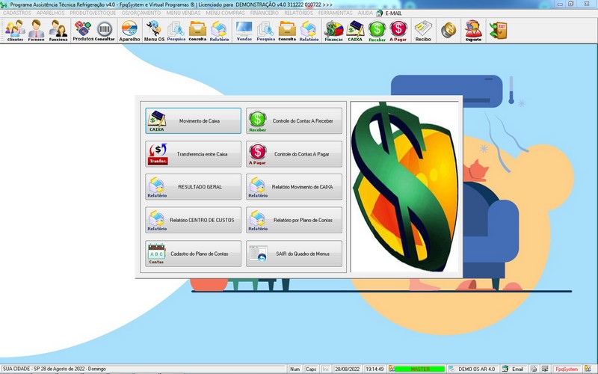The width and height of the screenshot is (598, 374).
Task: Open the Produtos toolbar icon
Action: (x=83, y=31)
